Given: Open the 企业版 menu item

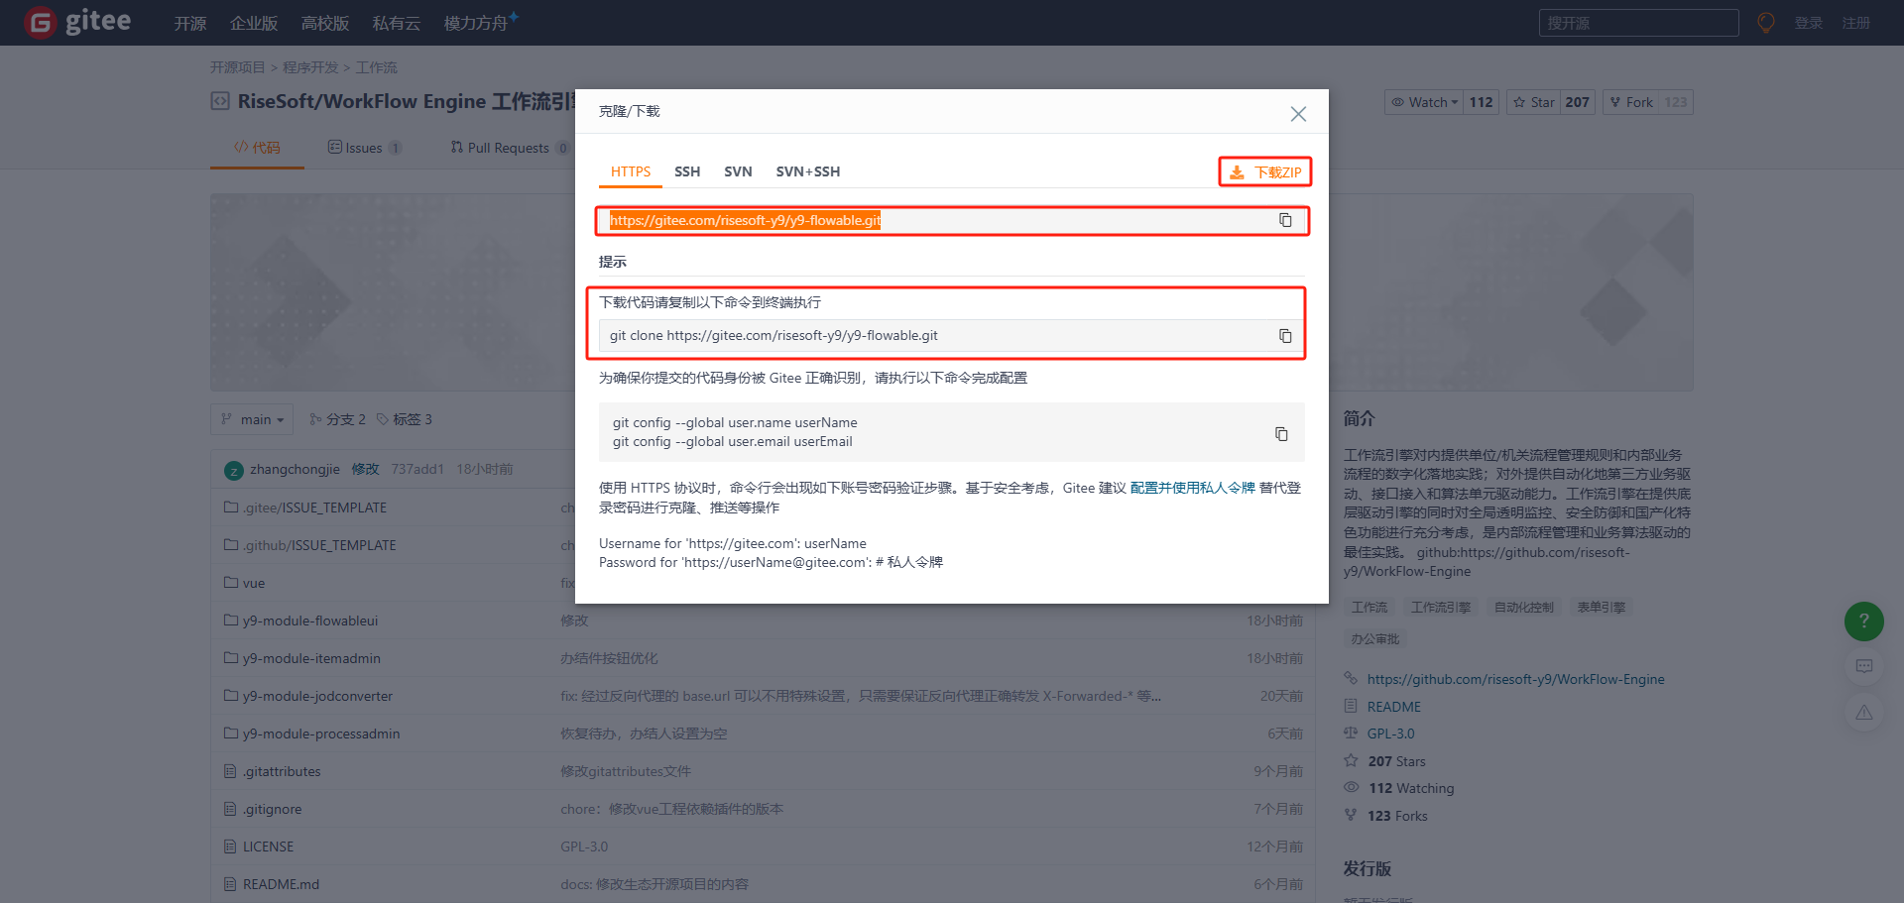Looking at the screenshot, I should [x=254, y=23].
